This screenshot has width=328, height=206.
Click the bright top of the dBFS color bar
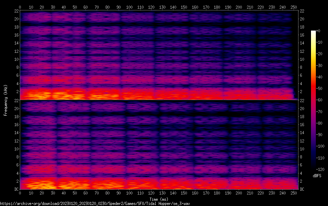click(313, 32)
